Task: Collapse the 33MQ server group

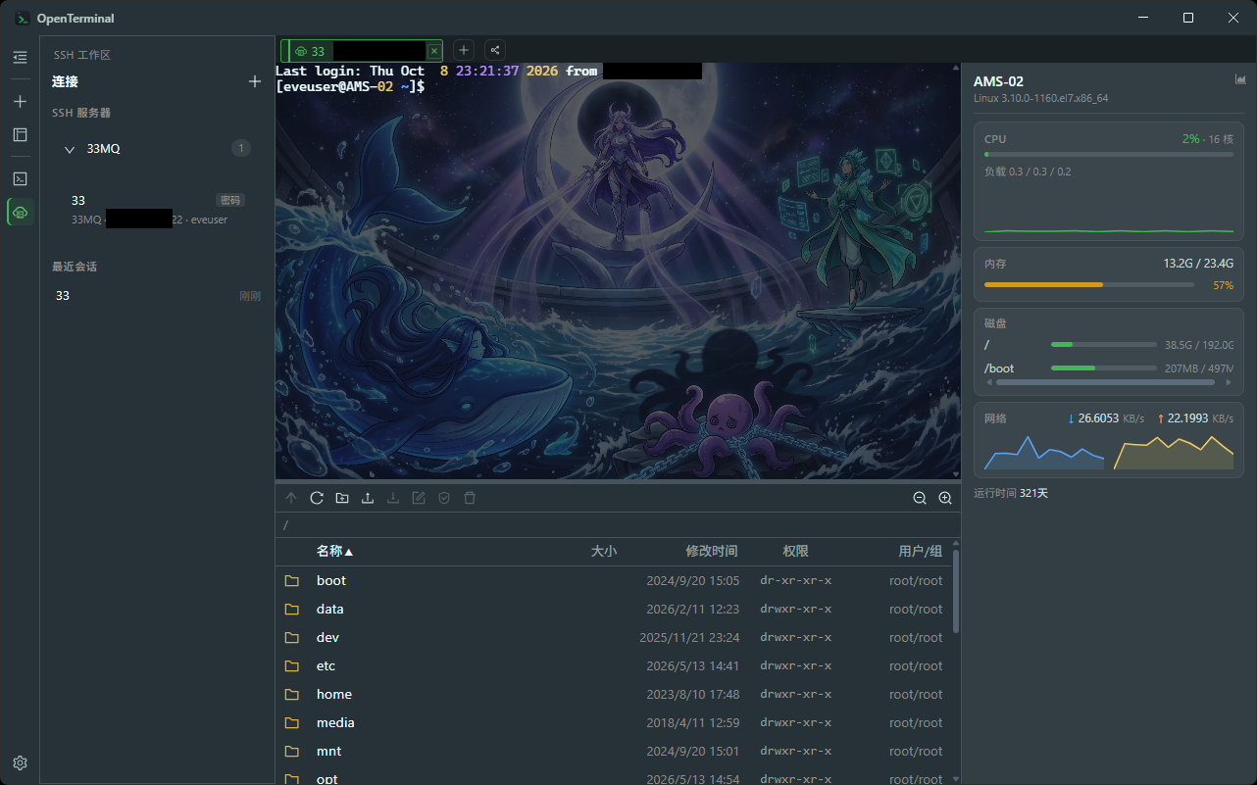Action: [x=70, y=149]
